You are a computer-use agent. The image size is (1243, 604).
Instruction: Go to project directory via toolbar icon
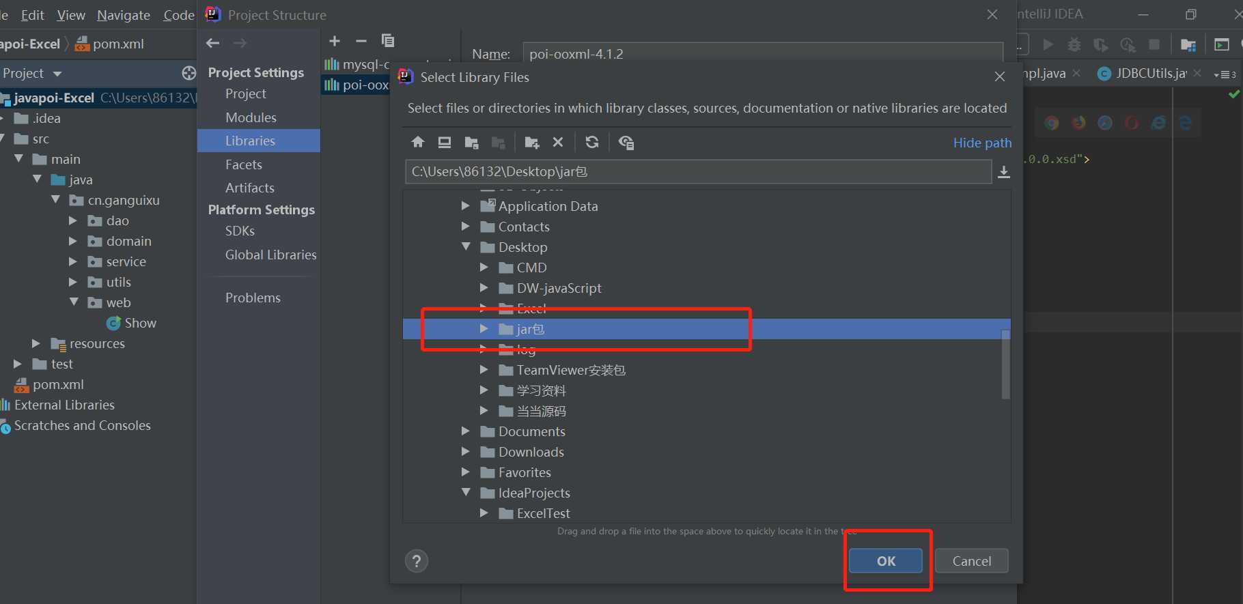[471, 142]
